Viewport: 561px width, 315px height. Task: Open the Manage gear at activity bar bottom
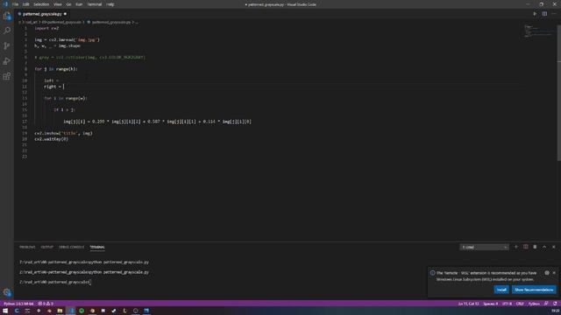tap(7, 292)
